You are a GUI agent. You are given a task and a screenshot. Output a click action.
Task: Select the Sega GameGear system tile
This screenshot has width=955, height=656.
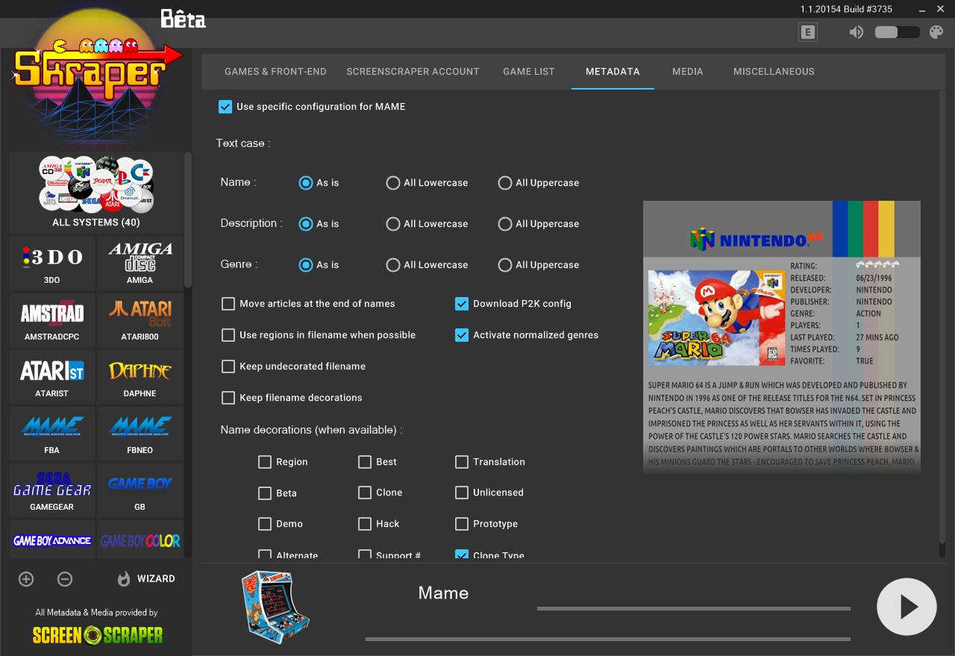52,490
